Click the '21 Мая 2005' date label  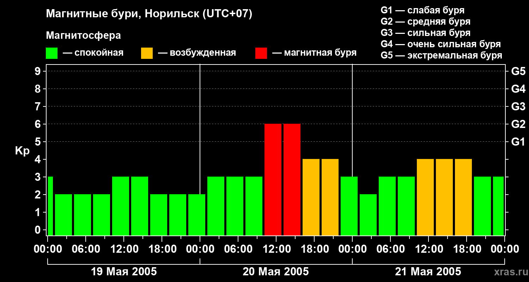coord(428,272)
